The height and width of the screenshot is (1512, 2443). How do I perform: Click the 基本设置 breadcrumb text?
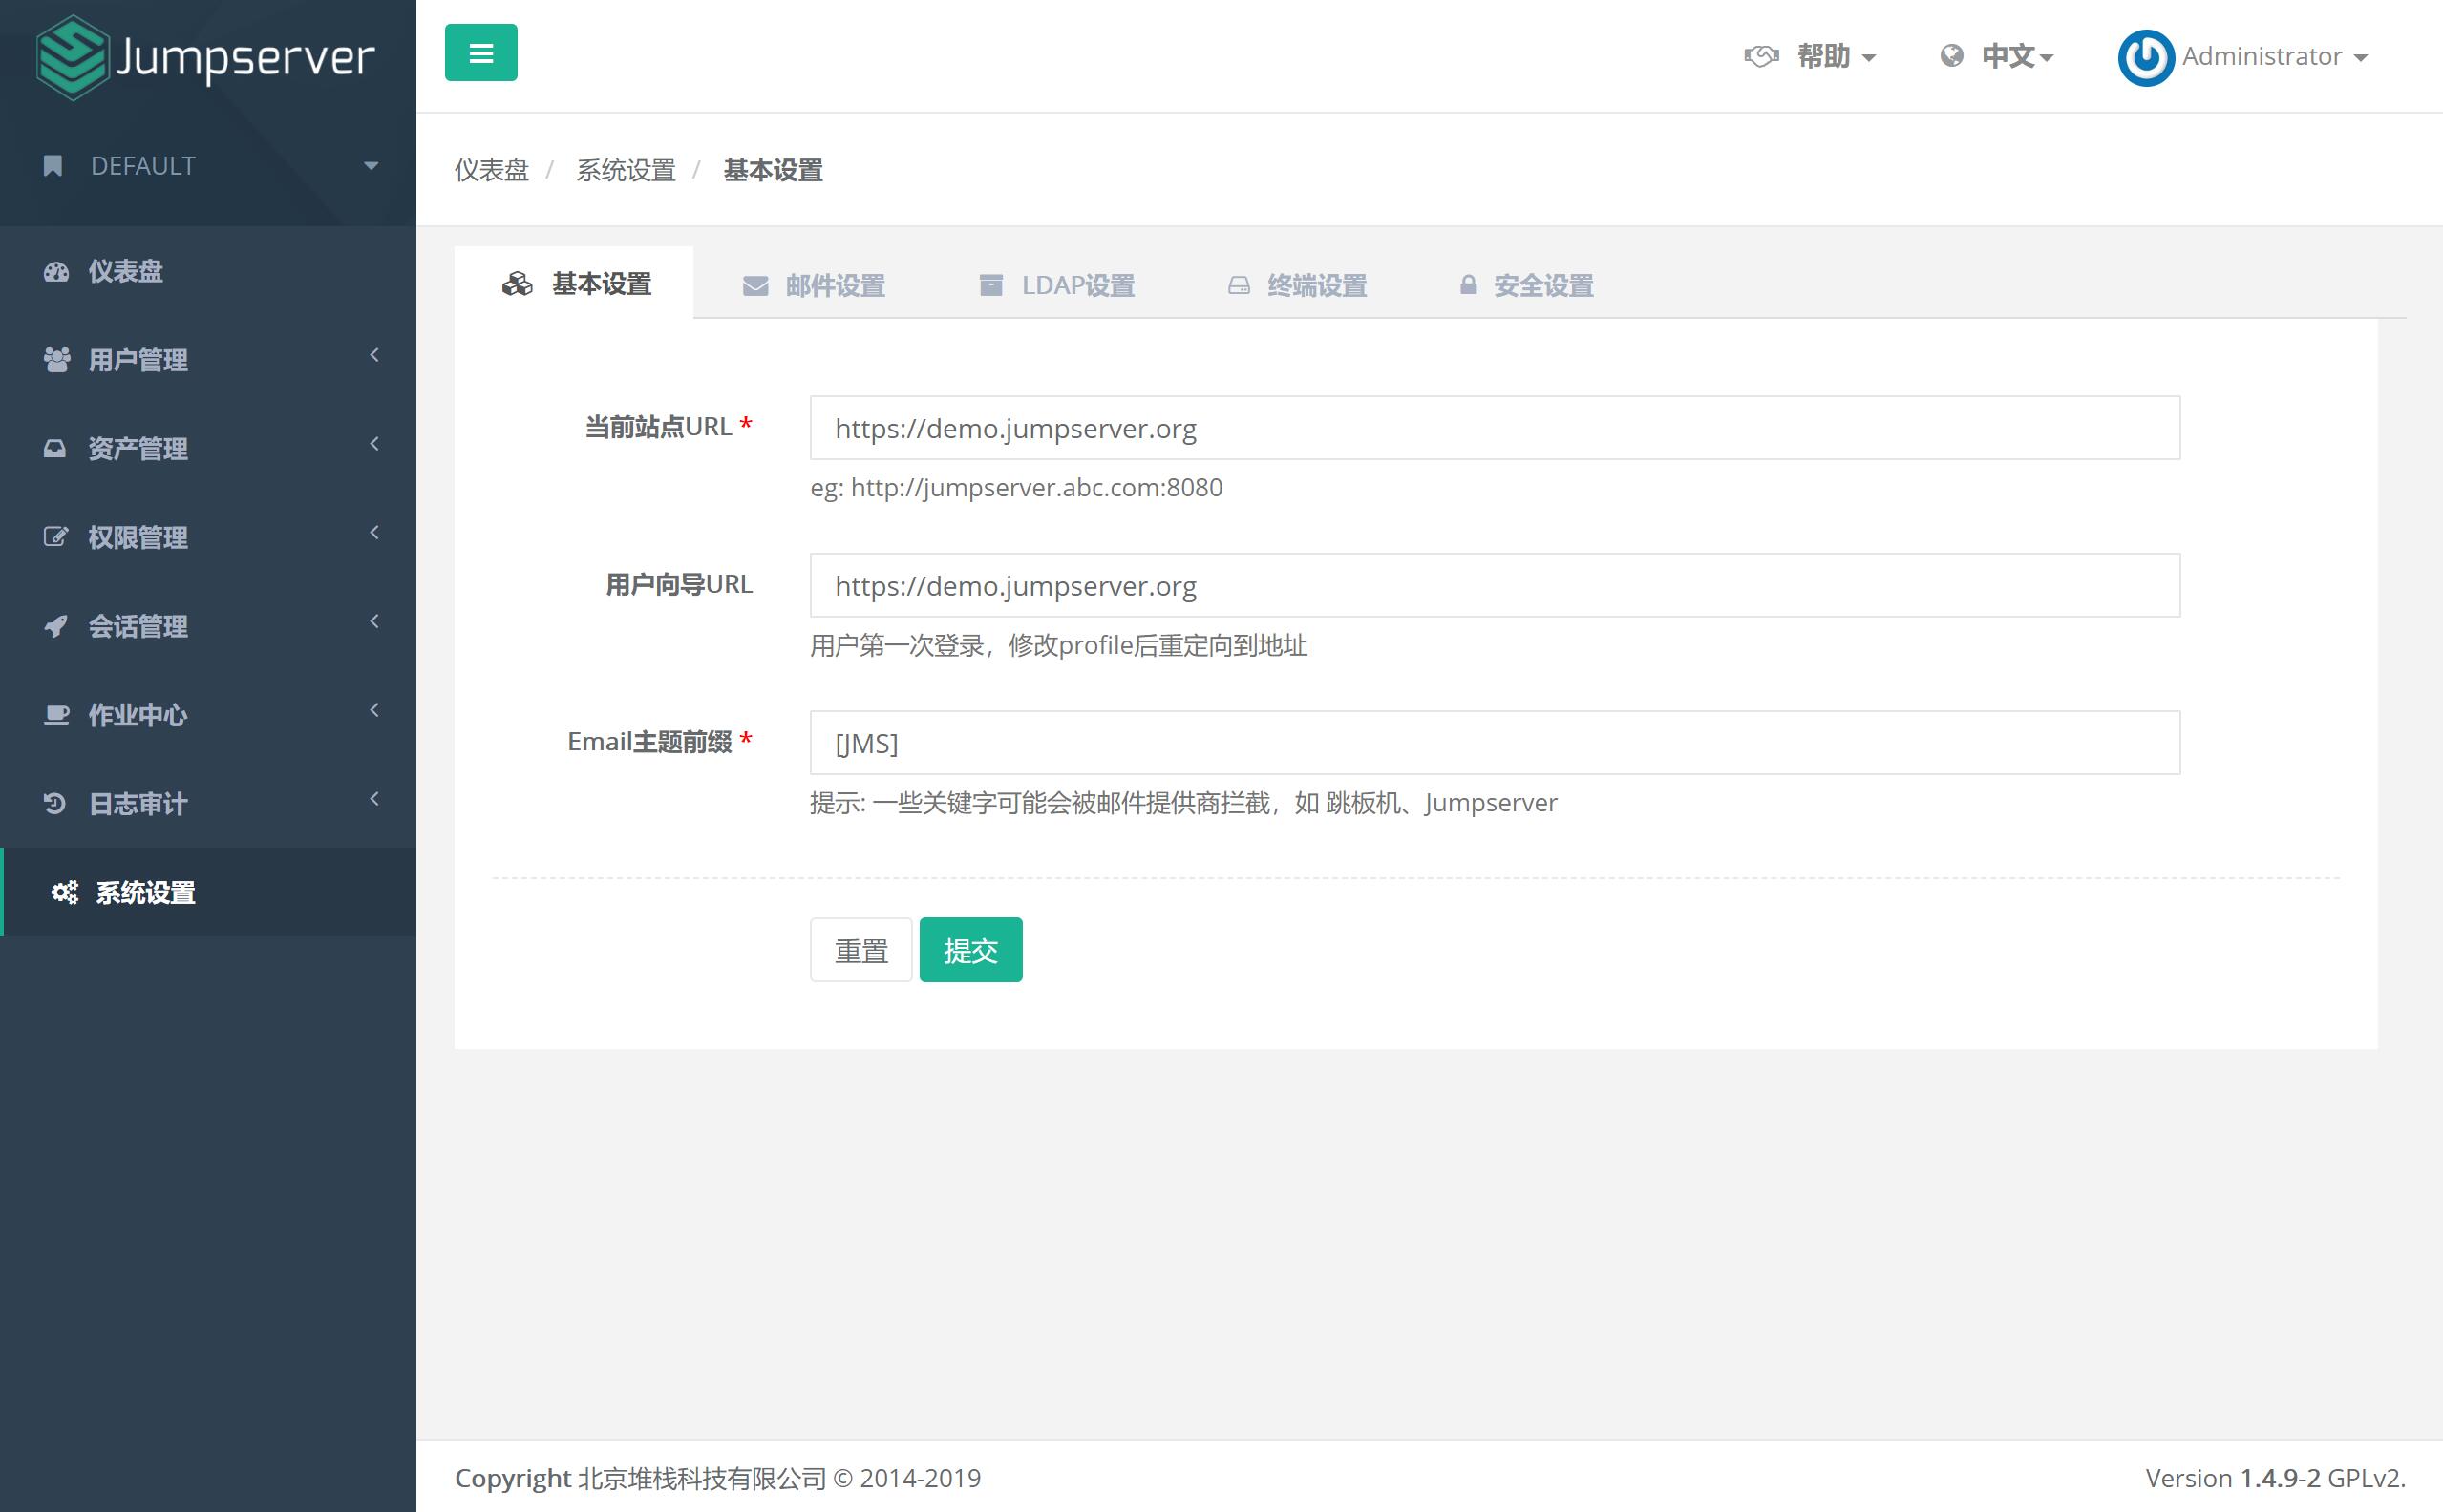point(774,170)
